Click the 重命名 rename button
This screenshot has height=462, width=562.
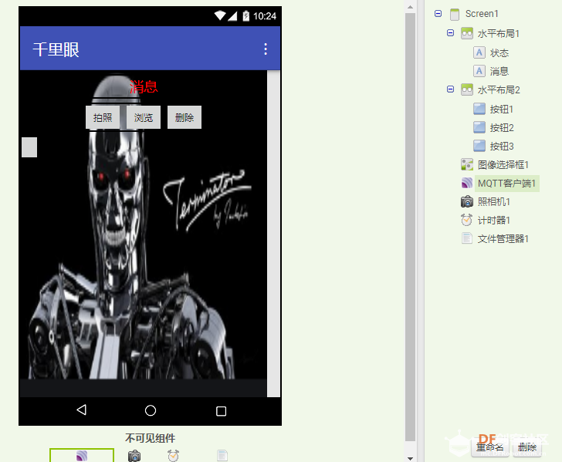[x=490, y=447]
